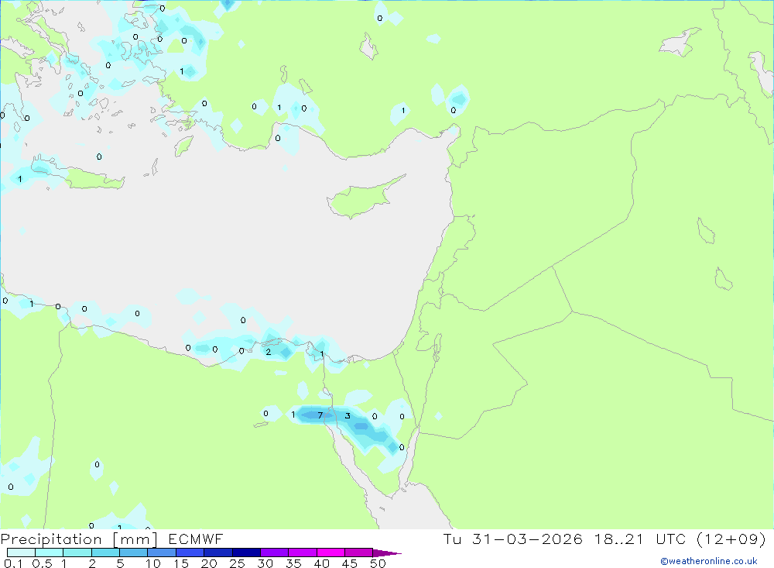Pick the 25–30 mm legend swatch
774x568 pixels.
click(x=246, y=553)
